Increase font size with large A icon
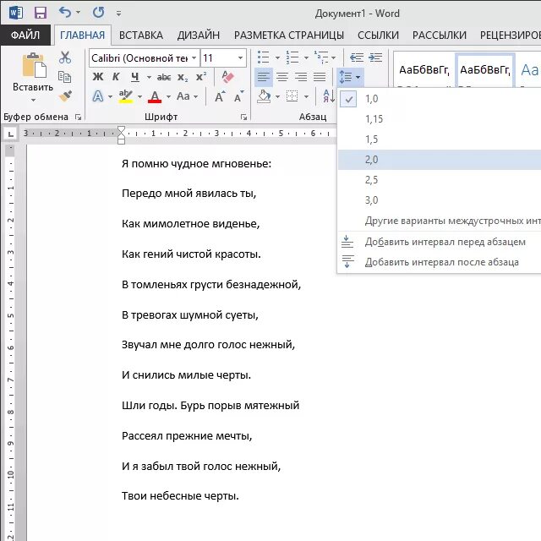The image size is (541, 541). click(x=220, y=96)
